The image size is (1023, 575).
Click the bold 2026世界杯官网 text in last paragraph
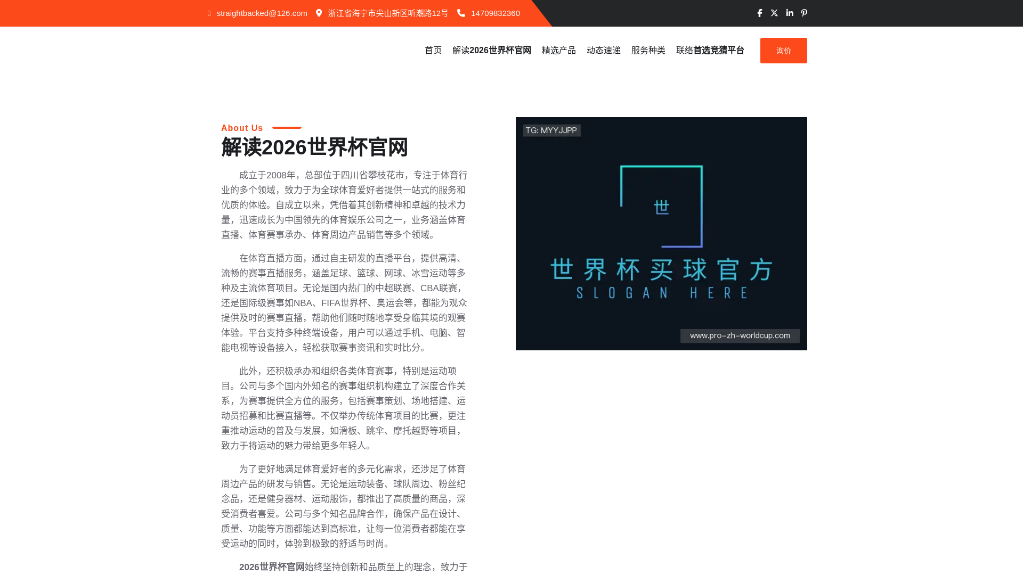[272, 567]
